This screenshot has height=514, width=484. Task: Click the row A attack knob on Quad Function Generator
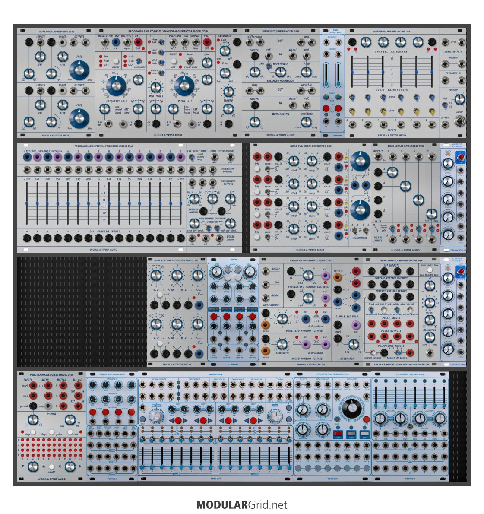pos(294,161)
